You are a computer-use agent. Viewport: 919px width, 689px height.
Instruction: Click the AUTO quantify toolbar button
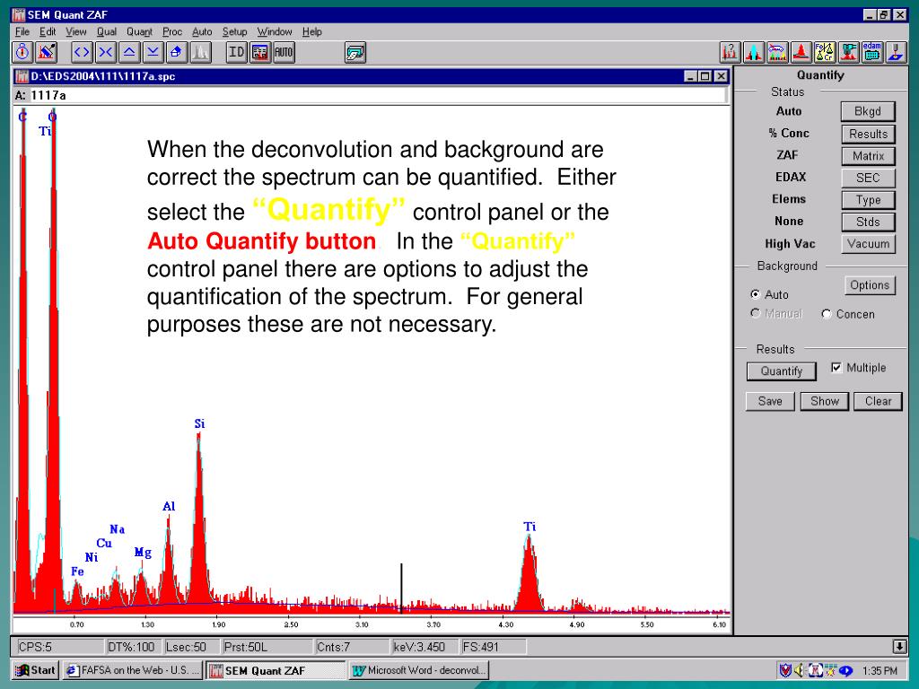coord(284,52)
